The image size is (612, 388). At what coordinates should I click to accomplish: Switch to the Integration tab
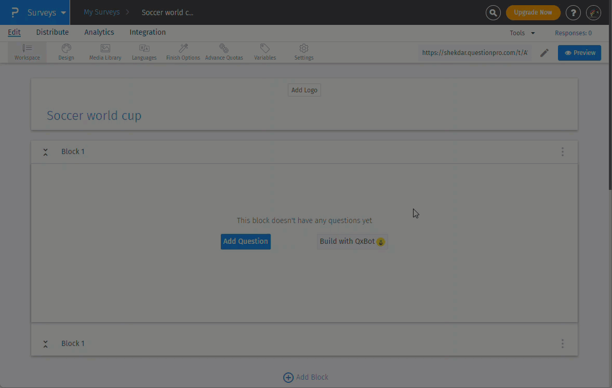(x=148, y=32)
